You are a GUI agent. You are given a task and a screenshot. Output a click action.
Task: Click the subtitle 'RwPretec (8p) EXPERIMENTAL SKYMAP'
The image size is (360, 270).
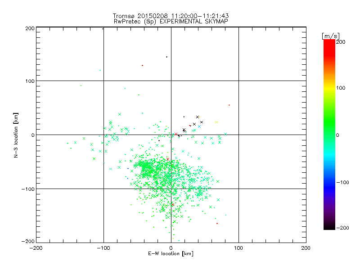[x=171, y=22]
